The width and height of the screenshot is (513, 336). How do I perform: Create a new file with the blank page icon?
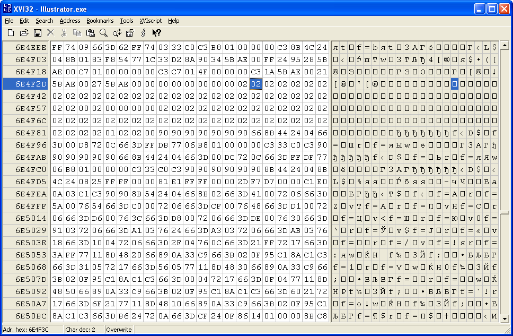[x=11, y=33]
